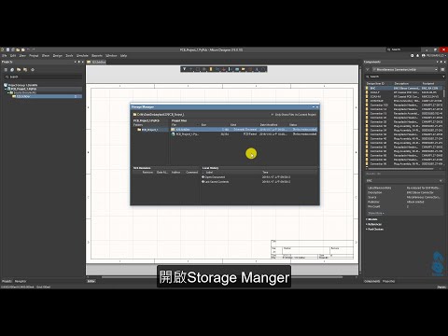The width and height of the screenshot is (448, 336).
Task: Click the notifications bell icon in the top-right bar
Action: pos(417,56)
